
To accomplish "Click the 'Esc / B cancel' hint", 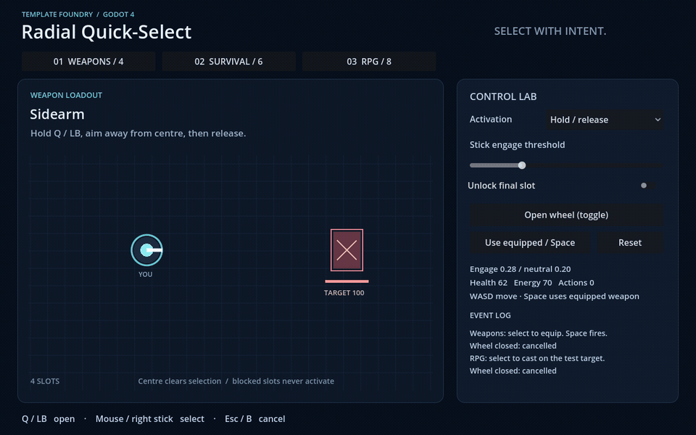I will point(254,419).
